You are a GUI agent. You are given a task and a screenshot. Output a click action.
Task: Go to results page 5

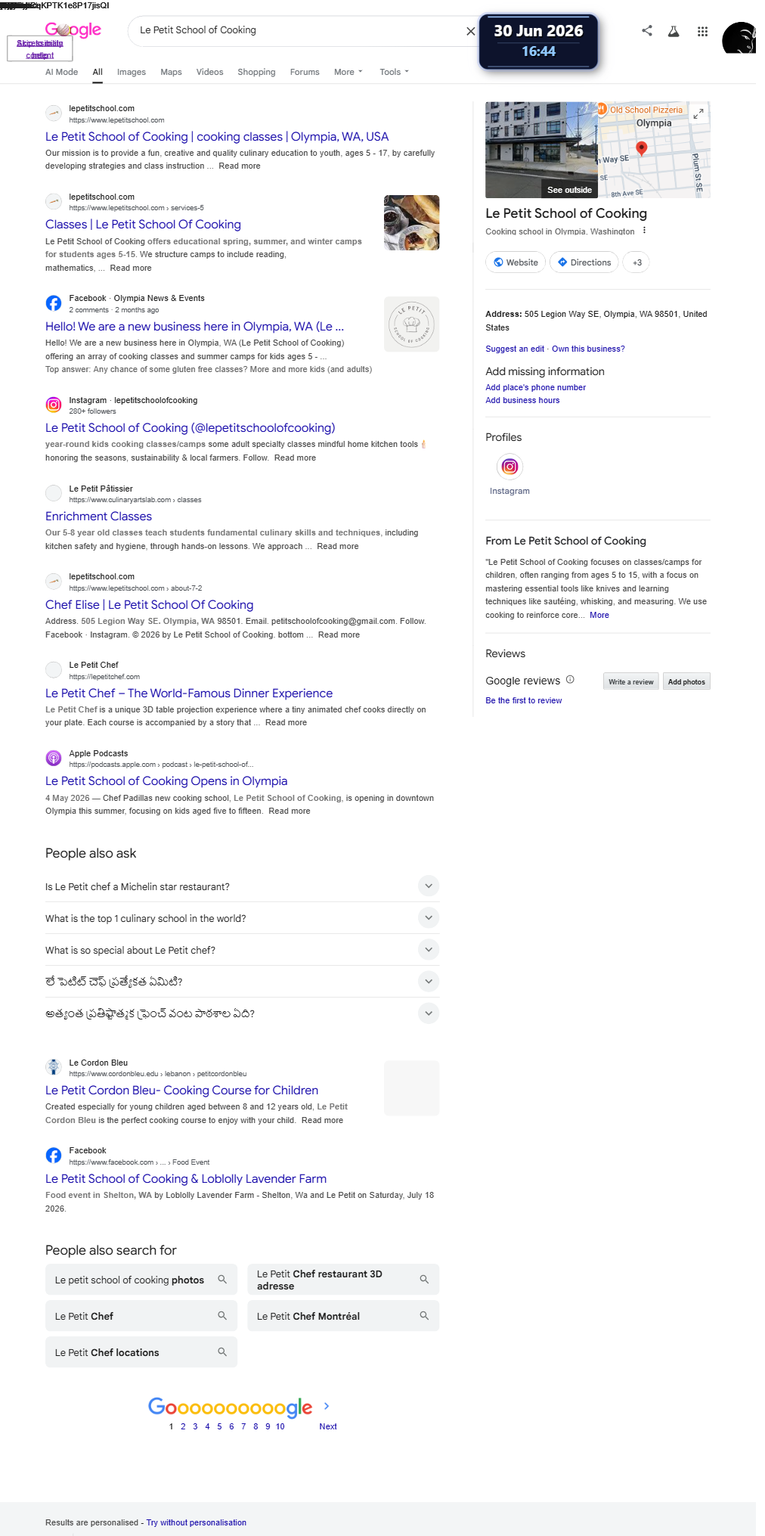tap(219, 1426)
